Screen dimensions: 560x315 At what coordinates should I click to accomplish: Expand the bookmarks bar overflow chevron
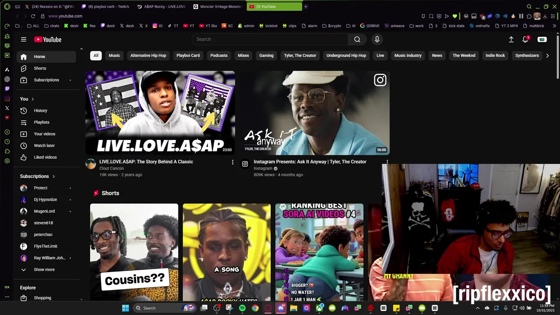[555, 26]
